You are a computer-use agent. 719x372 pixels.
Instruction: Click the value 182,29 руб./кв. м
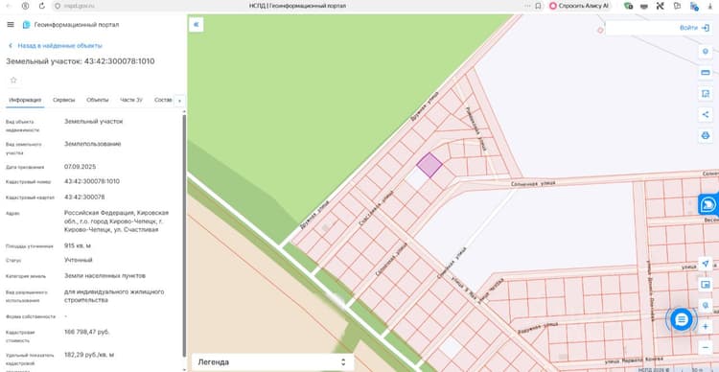pyautogui.click(x=89, y=355)
